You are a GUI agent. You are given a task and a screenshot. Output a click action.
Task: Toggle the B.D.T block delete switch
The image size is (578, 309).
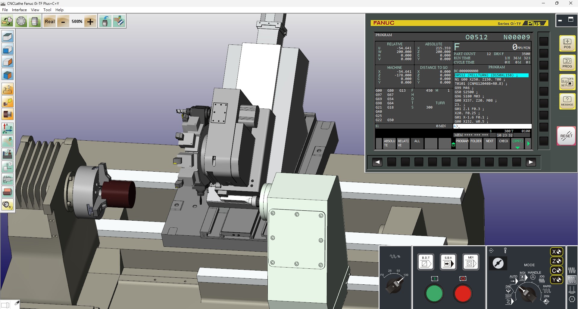pyautogui.click(x=426, y=262)
